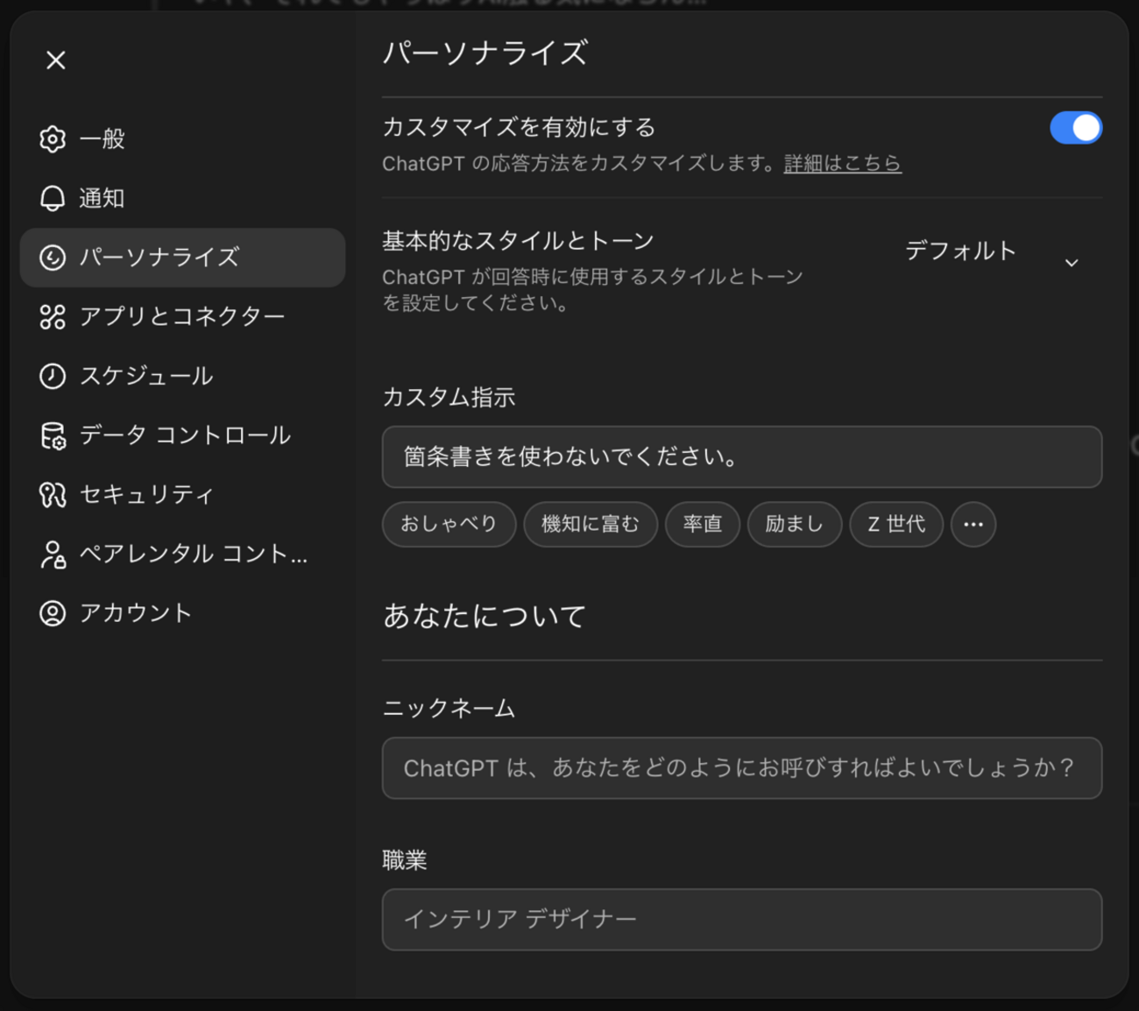
Task: Click the parental controls person icon
Action: click(x=53, y=554)
